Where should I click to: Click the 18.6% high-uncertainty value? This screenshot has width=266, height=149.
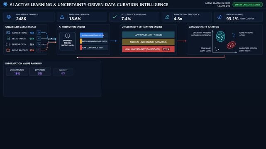click(75, 19)
